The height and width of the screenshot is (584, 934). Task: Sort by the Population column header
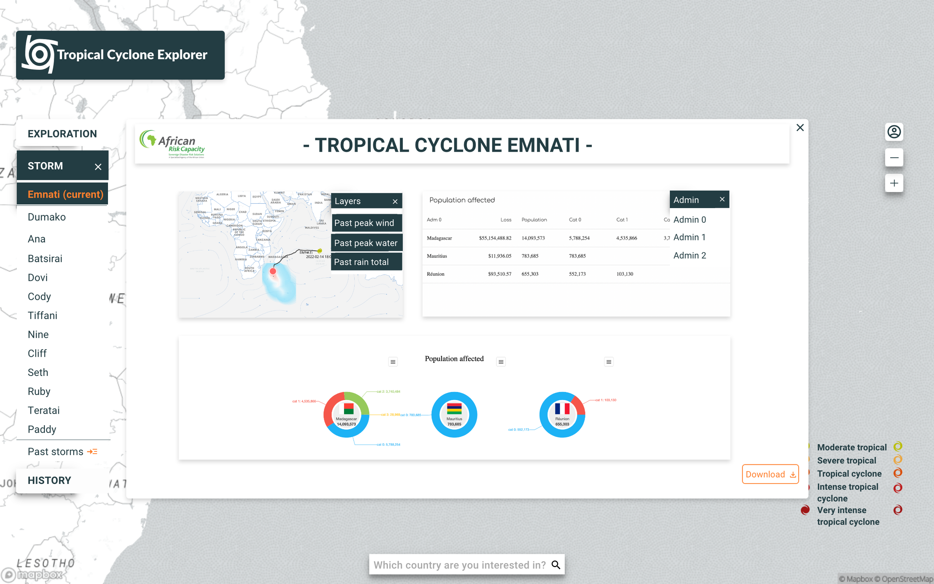click(534, 220)
